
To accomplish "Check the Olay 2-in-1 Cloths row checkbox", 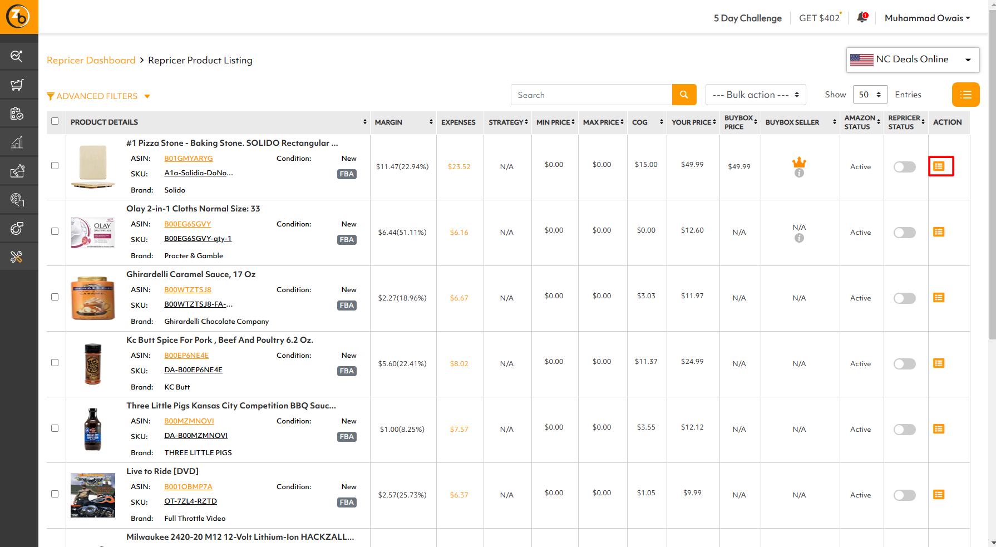I will pyautogui.click(x=55, y=231).
